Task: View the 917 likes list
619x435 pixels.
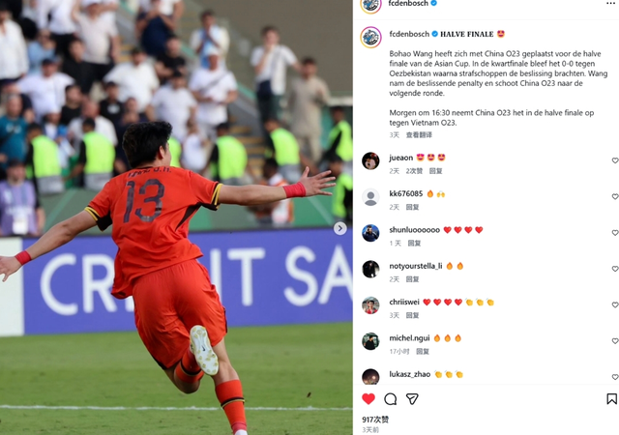Action: click(x=375, y=420)
